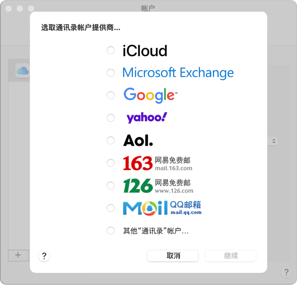Click the 继续 continue button
This screenshot has width=297, height=285.
(x=230, y=256)
